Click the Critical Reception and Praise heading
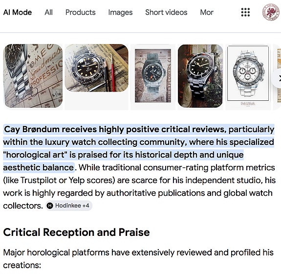Image resolution: width=281 pixels, height=276 pixels. (x=76, y=232)
